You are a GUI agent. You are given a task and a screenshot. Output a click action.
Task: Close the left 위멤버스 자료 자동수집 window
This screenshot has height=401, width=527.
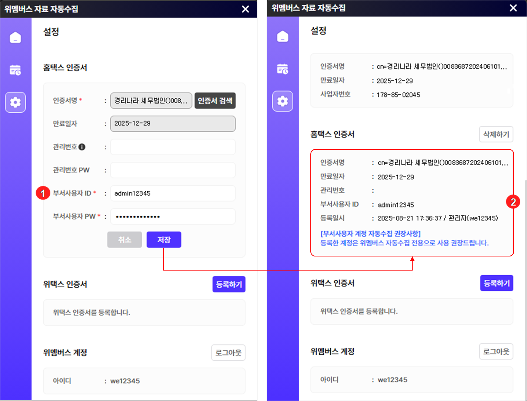click(x=246, y=9)
